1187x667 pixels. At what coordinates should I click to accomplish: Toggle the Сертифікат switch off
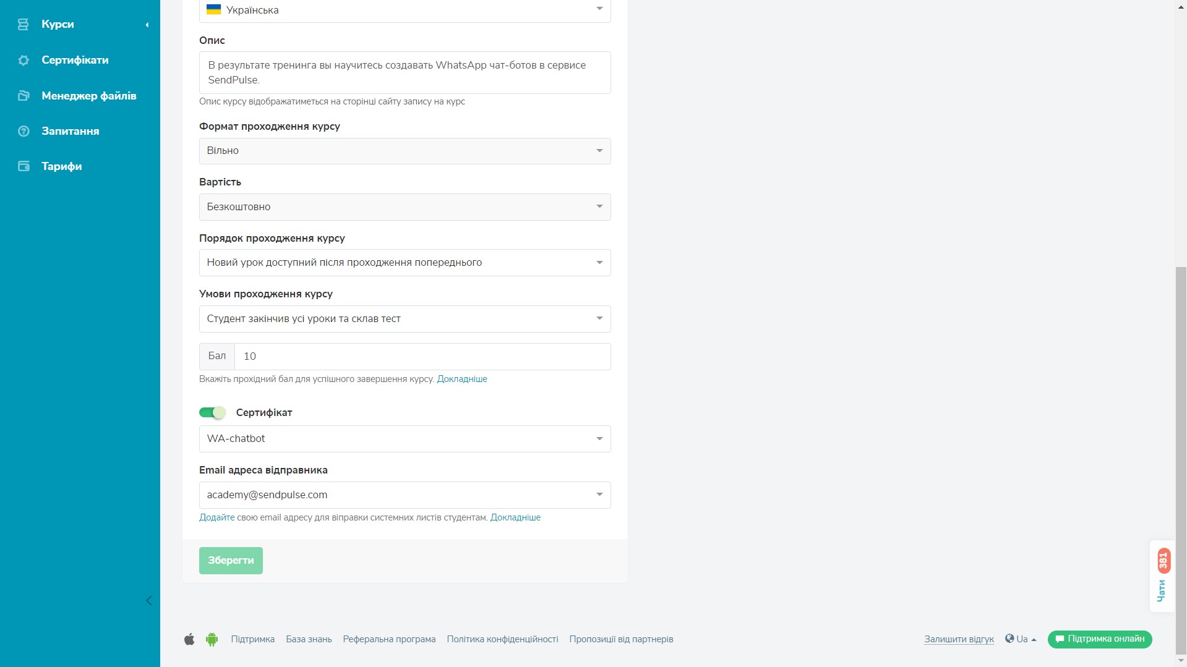212,412
